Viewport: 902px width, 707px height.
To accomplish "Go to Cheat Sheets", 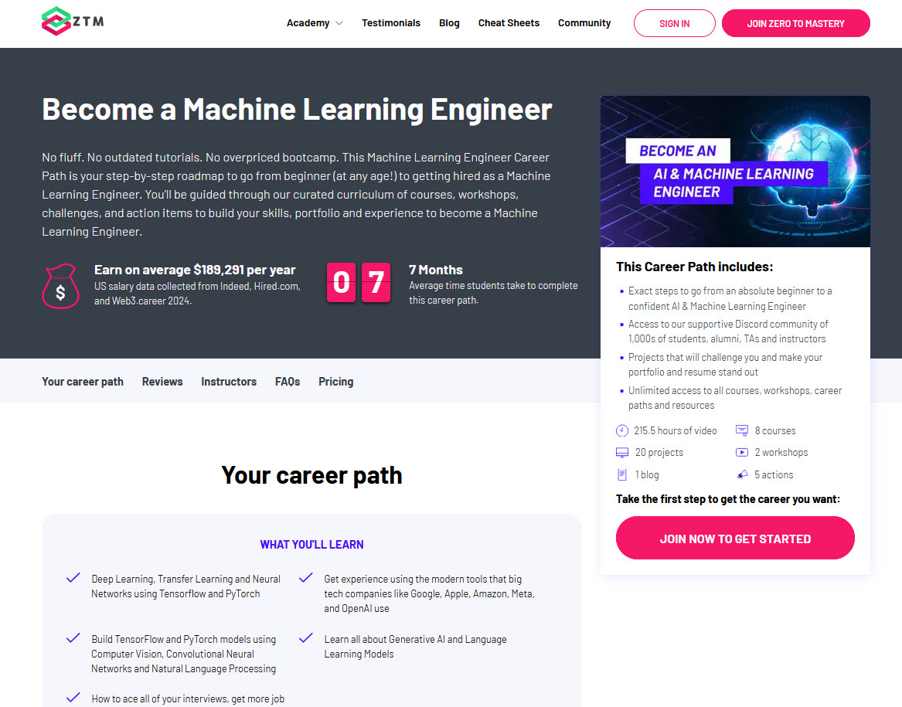I will coord(509,23).
